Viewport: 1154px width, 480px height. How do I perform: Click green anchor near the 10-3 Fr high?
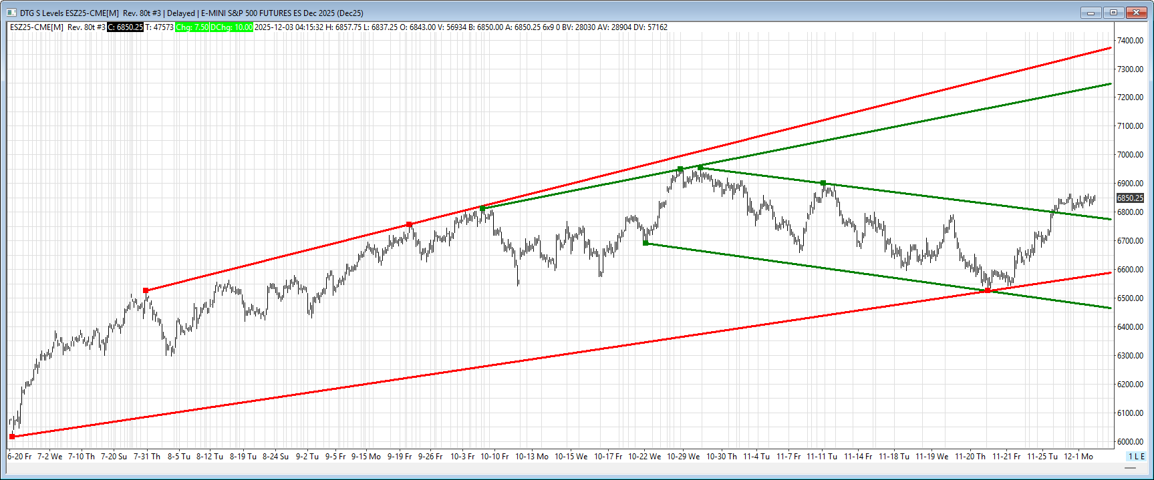(x=482, y=208)
